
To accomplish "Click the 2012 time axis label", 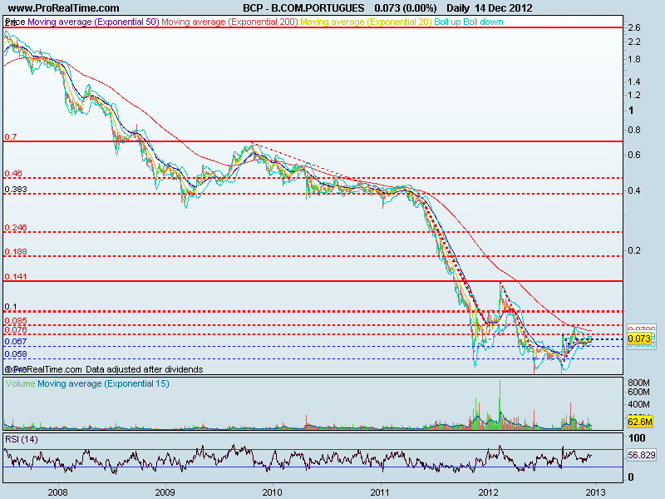I will pos(488,492).
